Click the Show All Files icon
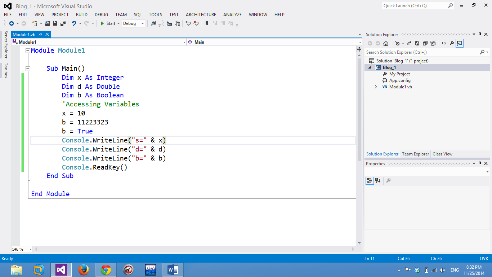 point(433,43)
